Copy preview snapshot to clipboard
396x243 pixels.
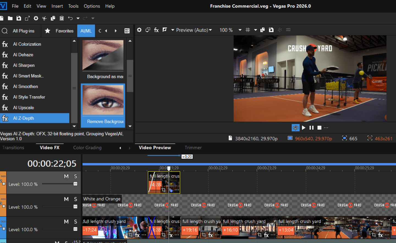(x=263, y=30)
